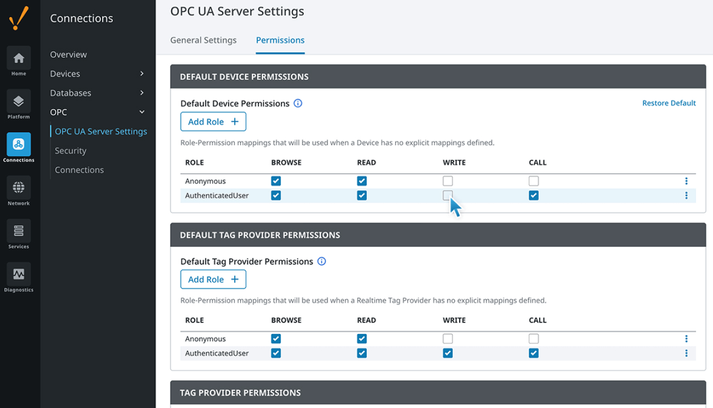Uncheck Browse permission for Anonymous device role

click(x=276, y=180)
